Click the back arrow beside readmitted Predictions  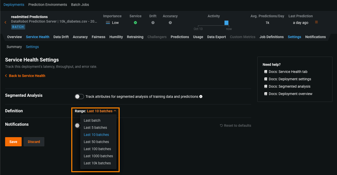click(x=5, y=22)
